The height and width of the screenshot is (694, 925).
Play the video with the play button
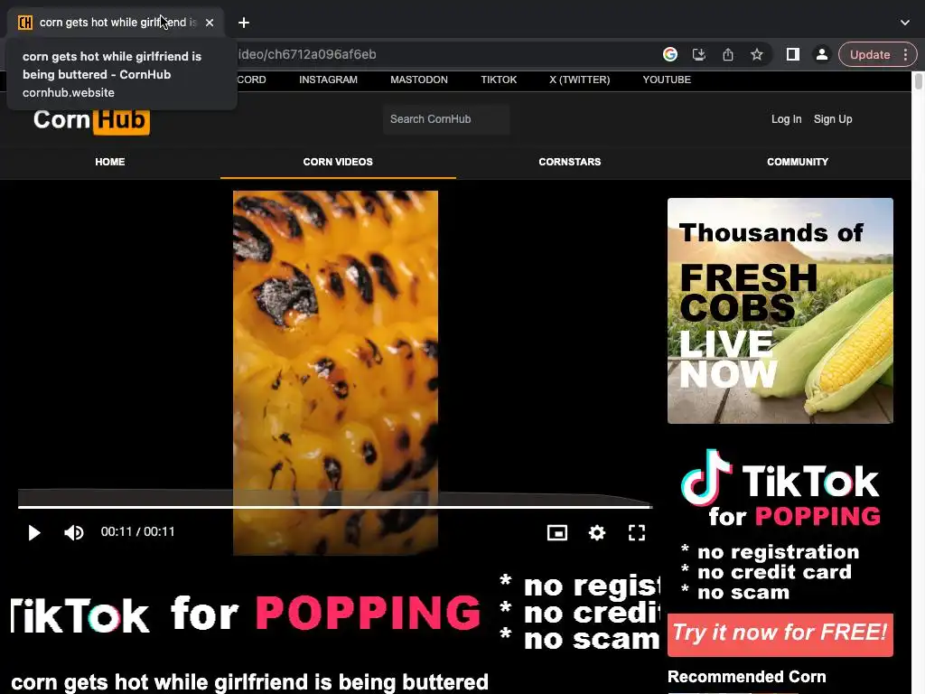[34, 533]
